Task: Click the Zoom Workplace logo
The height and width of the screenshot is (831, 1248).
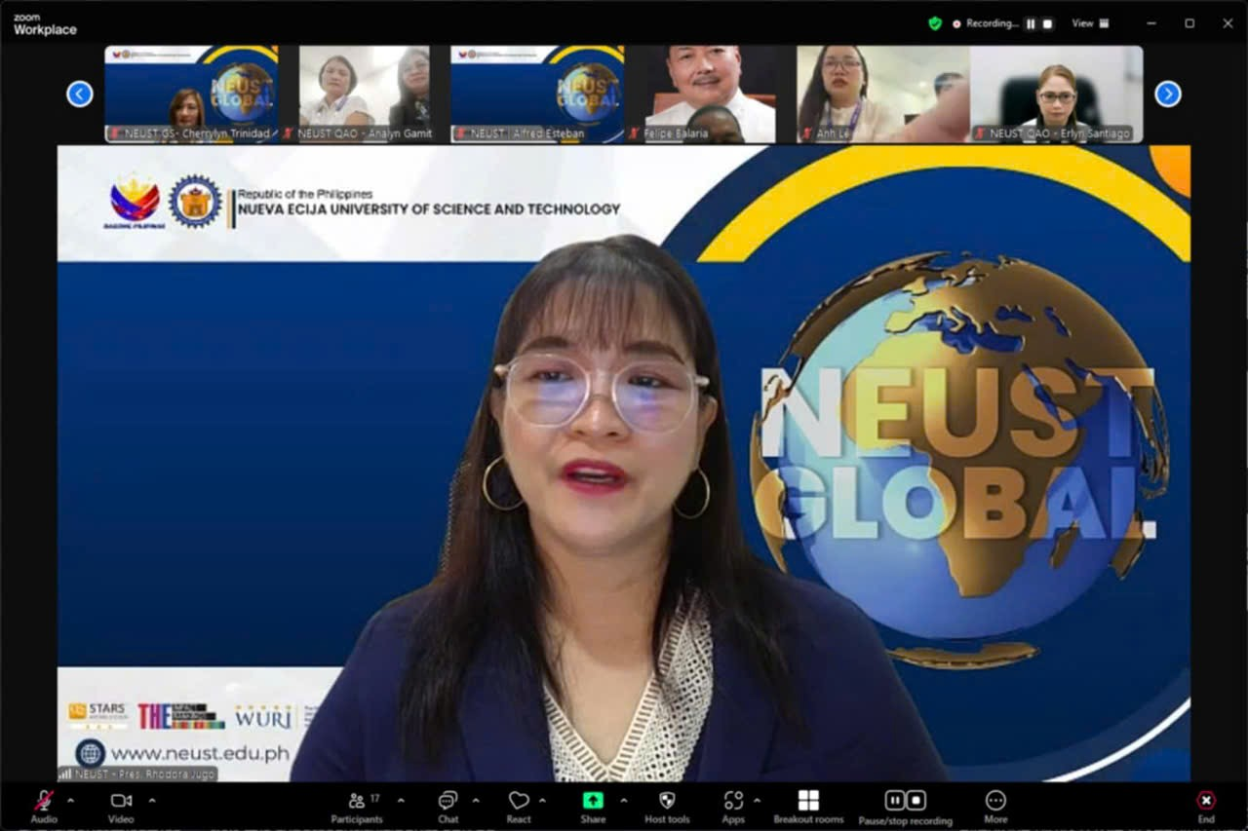Action: pyautogui.click(x=45, y=24)
